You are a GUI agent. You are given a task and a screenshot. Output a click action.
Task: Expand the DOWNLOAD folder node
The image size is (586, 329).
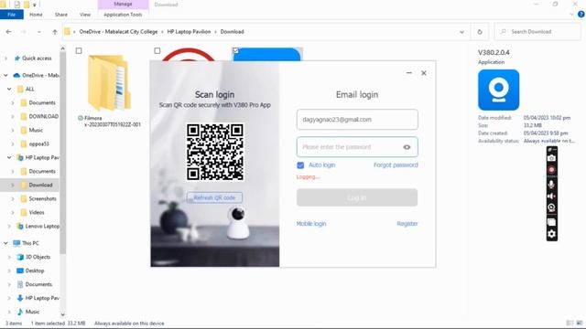[12, 116]
